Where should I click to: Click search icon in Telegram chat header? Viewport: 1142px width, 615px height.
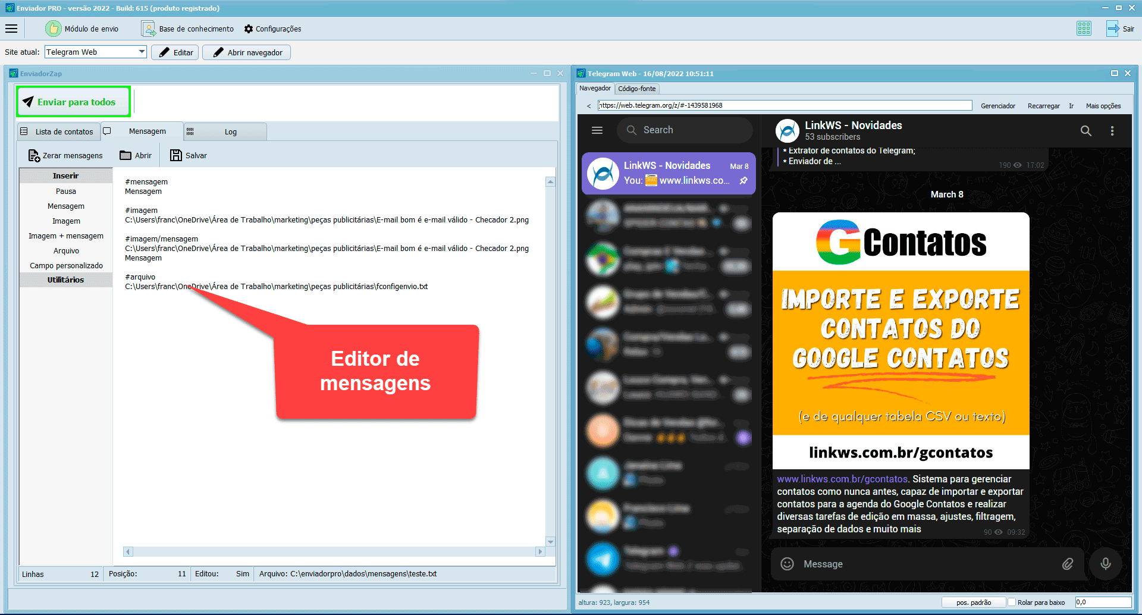1085,131
